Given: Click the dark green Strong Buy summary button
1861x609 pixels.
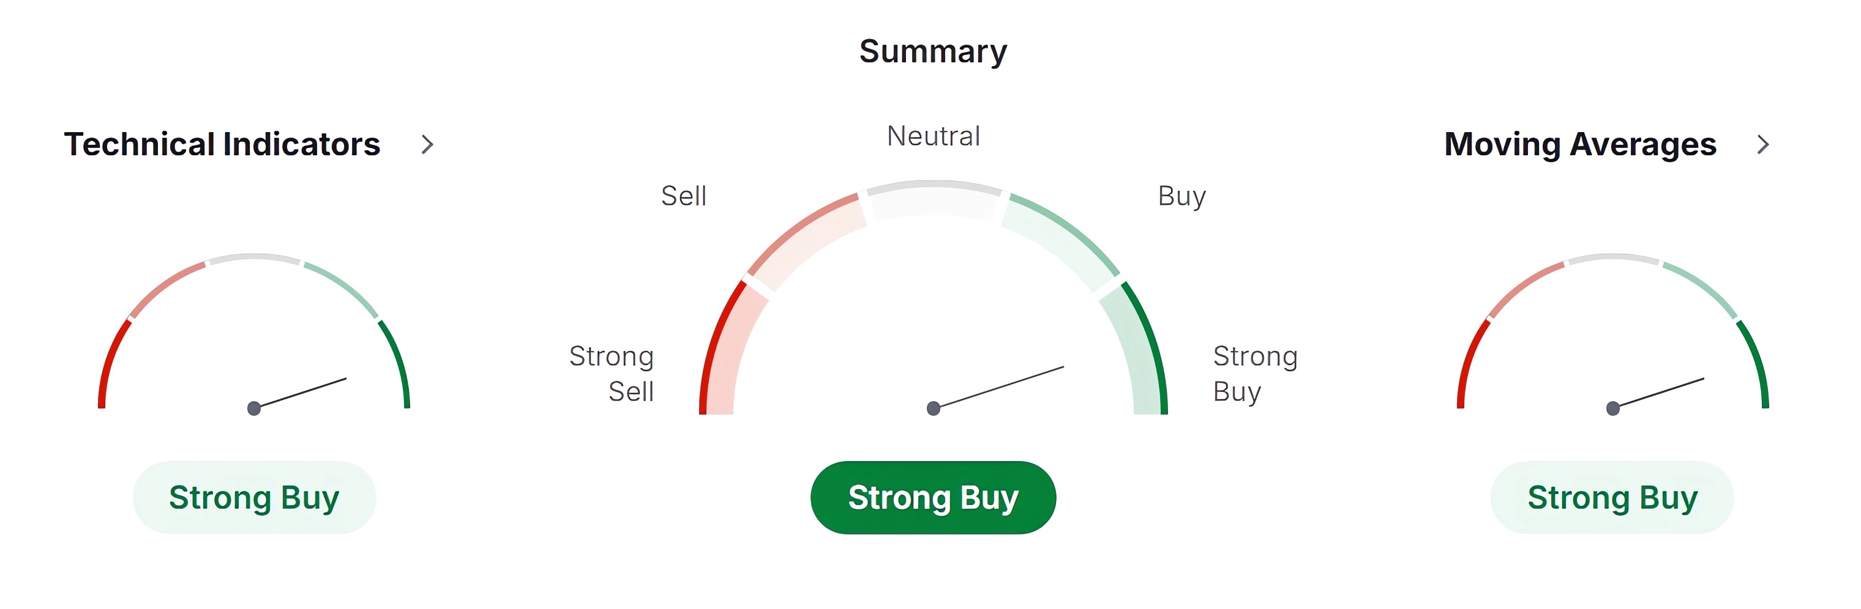Looking at the screenshot, I should (x=933, y=498).
